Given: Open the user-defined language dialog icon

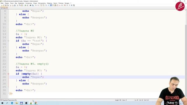Looking at the screenshot, I should 53,5.
